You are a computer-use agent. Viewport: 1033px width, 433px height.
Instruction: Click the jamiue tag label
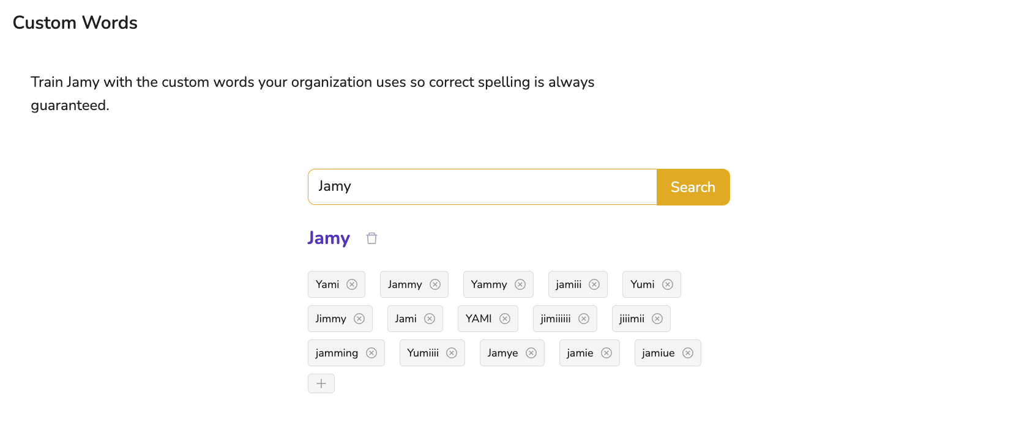click(x=658, y=353)
